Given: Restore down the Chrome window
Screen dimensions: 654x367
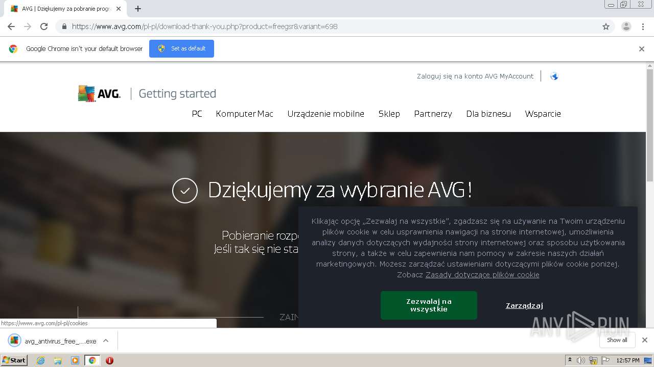Looking at the screenshot, I should [624, 5].
